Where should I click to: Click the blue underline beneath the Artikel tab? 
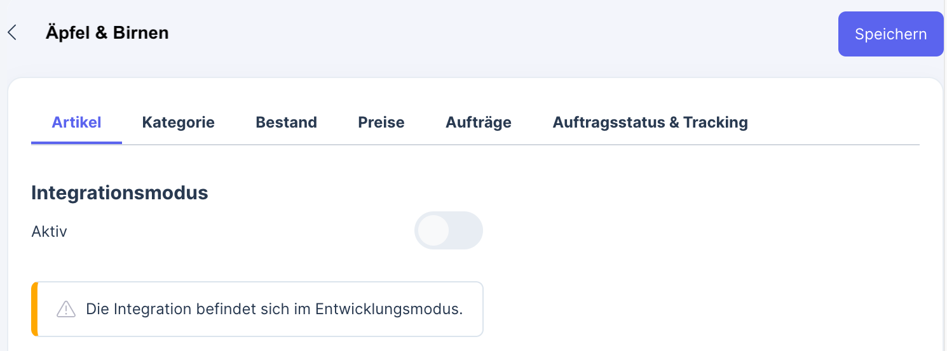[76, 143]
